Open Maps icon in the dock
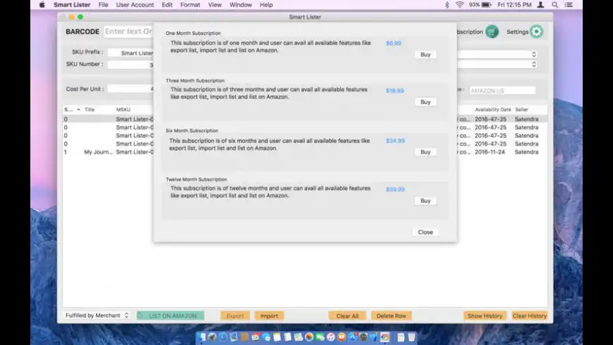The image size is (613, 345). coord(299,337)
